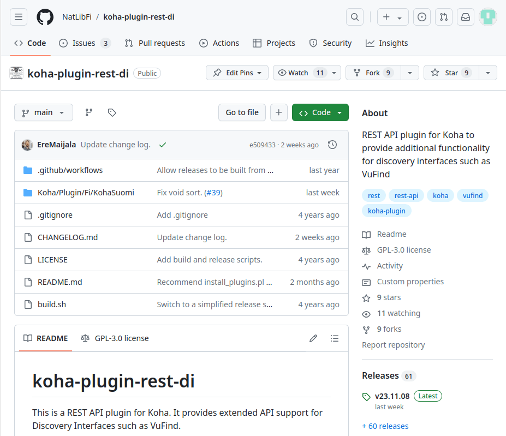Viewport: 506px width, 436px height.
Task: Star the repository
Action: pos(451,73)
